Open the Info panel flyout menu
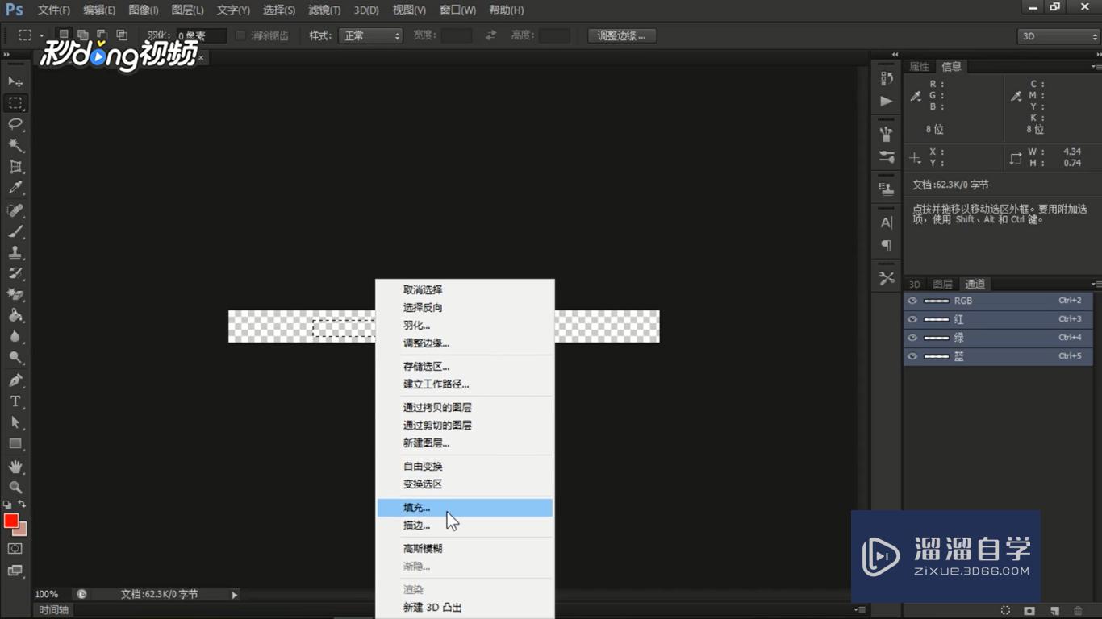 [x=1096, y=67]
